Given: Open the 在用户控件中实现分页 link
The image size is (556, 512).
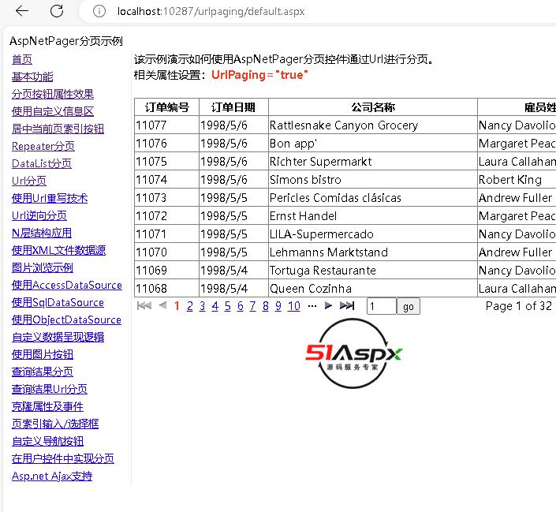Looking at the screenshot, I should coord(63,459).
